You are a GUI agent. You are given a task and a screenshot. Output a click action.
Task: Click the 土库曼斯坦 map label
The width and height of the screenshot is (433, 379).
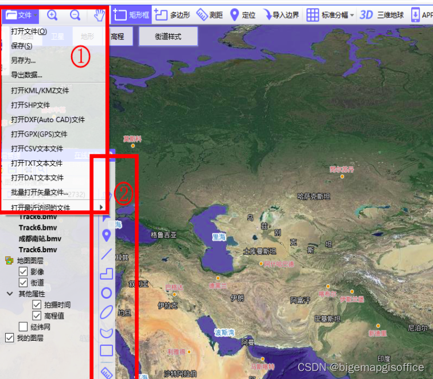259,252
